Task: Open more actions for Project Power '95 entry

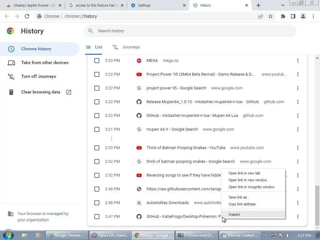Action: [298, 74]
